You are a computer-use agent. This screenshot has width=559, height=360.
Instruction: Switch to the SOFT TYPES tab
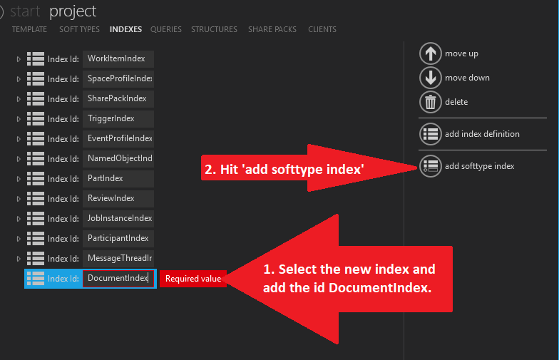(x=80, y=29)
